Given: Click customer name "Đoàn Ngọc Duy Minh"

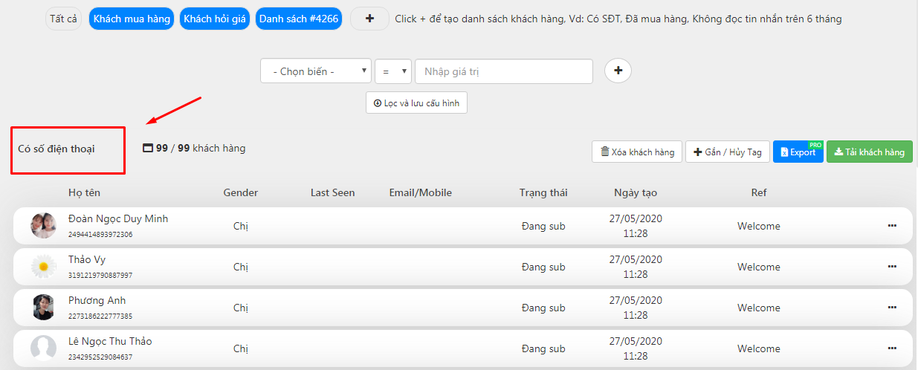Looking at the screenshot, I should (118, 219).
